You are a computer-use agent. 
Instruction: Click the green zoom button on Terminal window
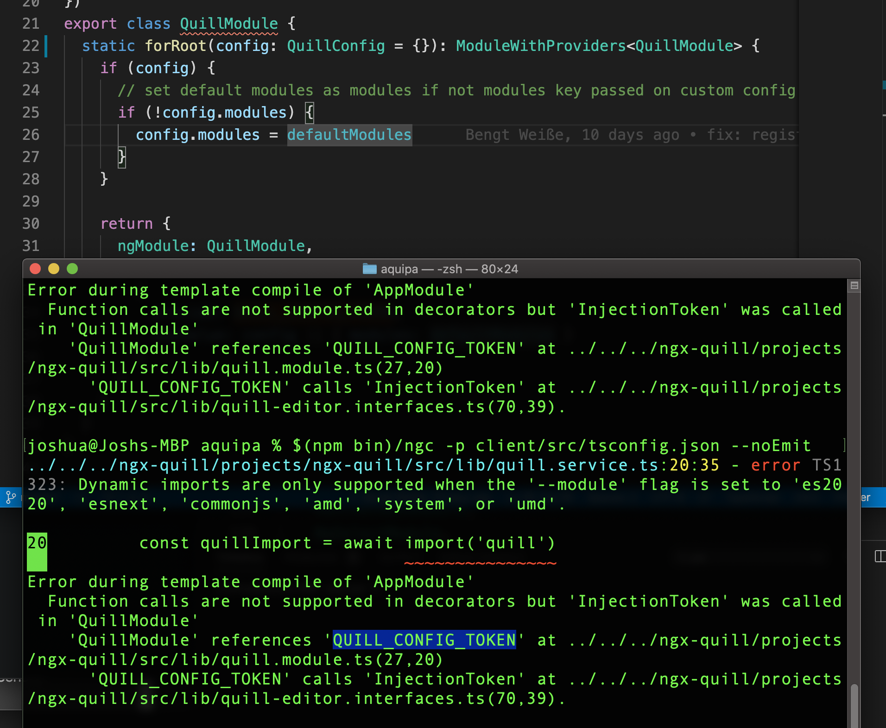pyautogui.click(x=72, y=269)
